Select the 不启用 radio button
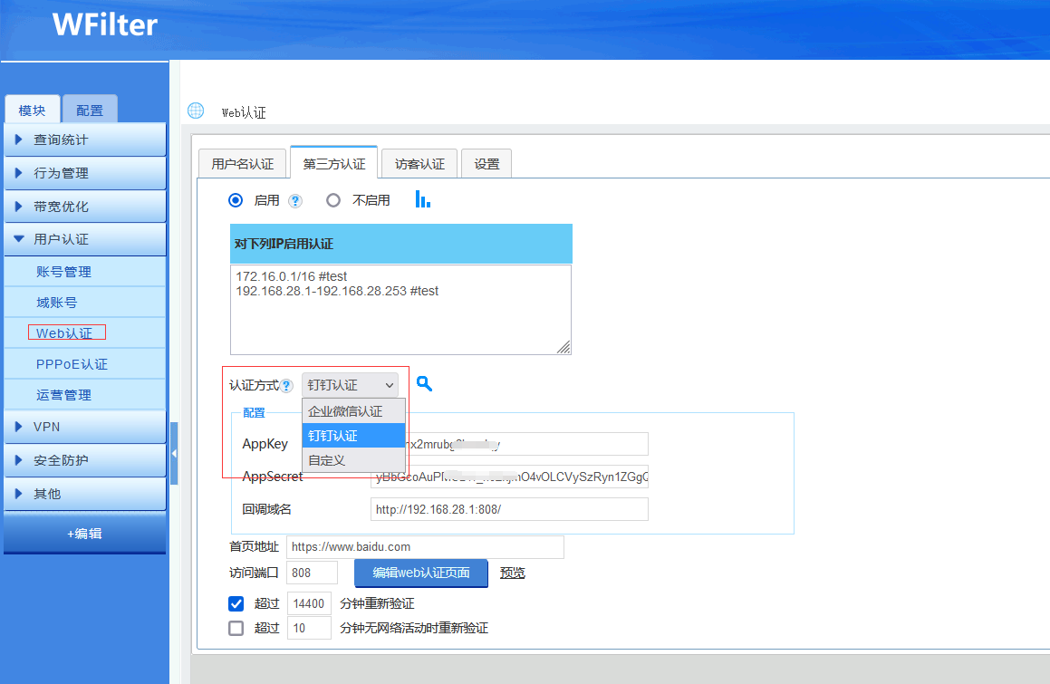Screen dimensions: 1050x684 (x=333, y=200)
